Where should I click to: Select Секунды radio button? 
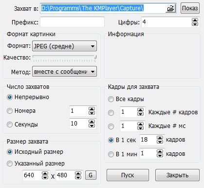click(10, 125)
